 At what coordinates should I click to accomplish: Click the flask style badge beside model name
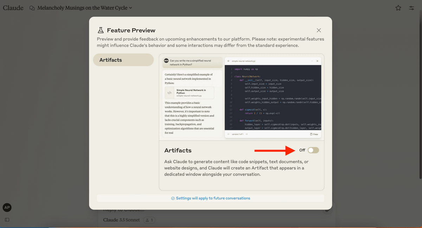[149, 220]
